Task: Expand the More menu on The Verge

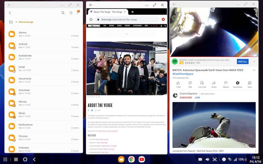Action: pos(147,26)
